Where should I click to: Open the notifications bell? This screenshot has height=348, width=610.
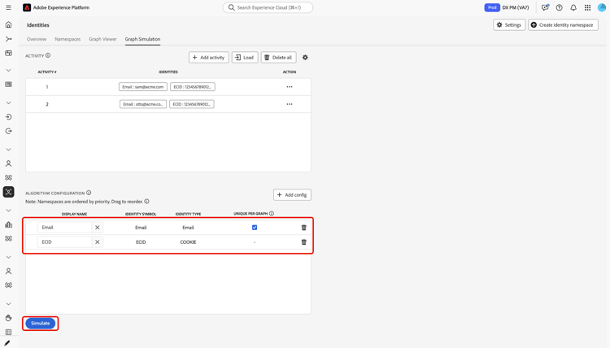pyautogui.click(x=573, y=7)
